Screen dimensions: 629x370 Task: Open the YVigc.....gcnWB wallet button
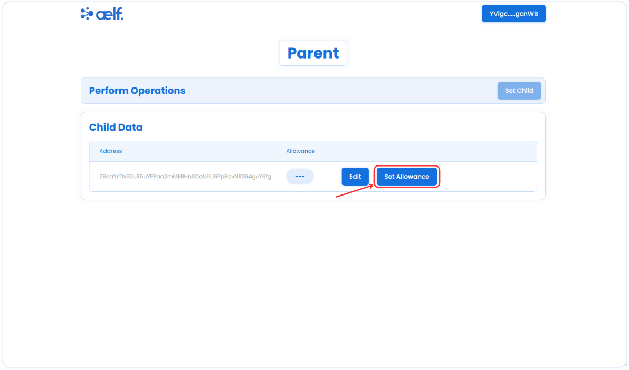click(513, 14)
